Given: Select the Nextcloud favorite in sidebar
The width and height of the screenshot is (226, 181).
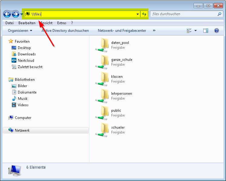Looking at the screenshot, I should pos(26,61).
